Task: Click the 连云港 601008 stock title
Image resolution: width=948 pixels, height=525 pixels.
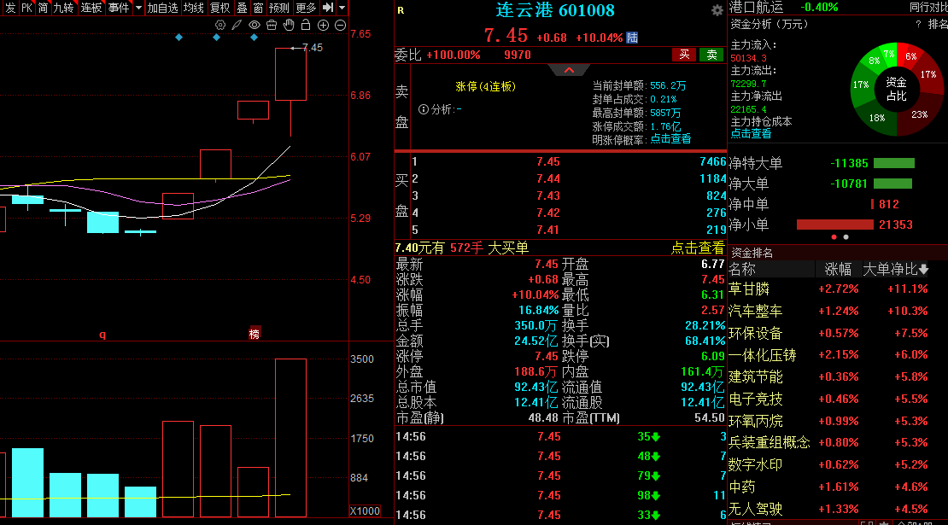Action: 555,10
